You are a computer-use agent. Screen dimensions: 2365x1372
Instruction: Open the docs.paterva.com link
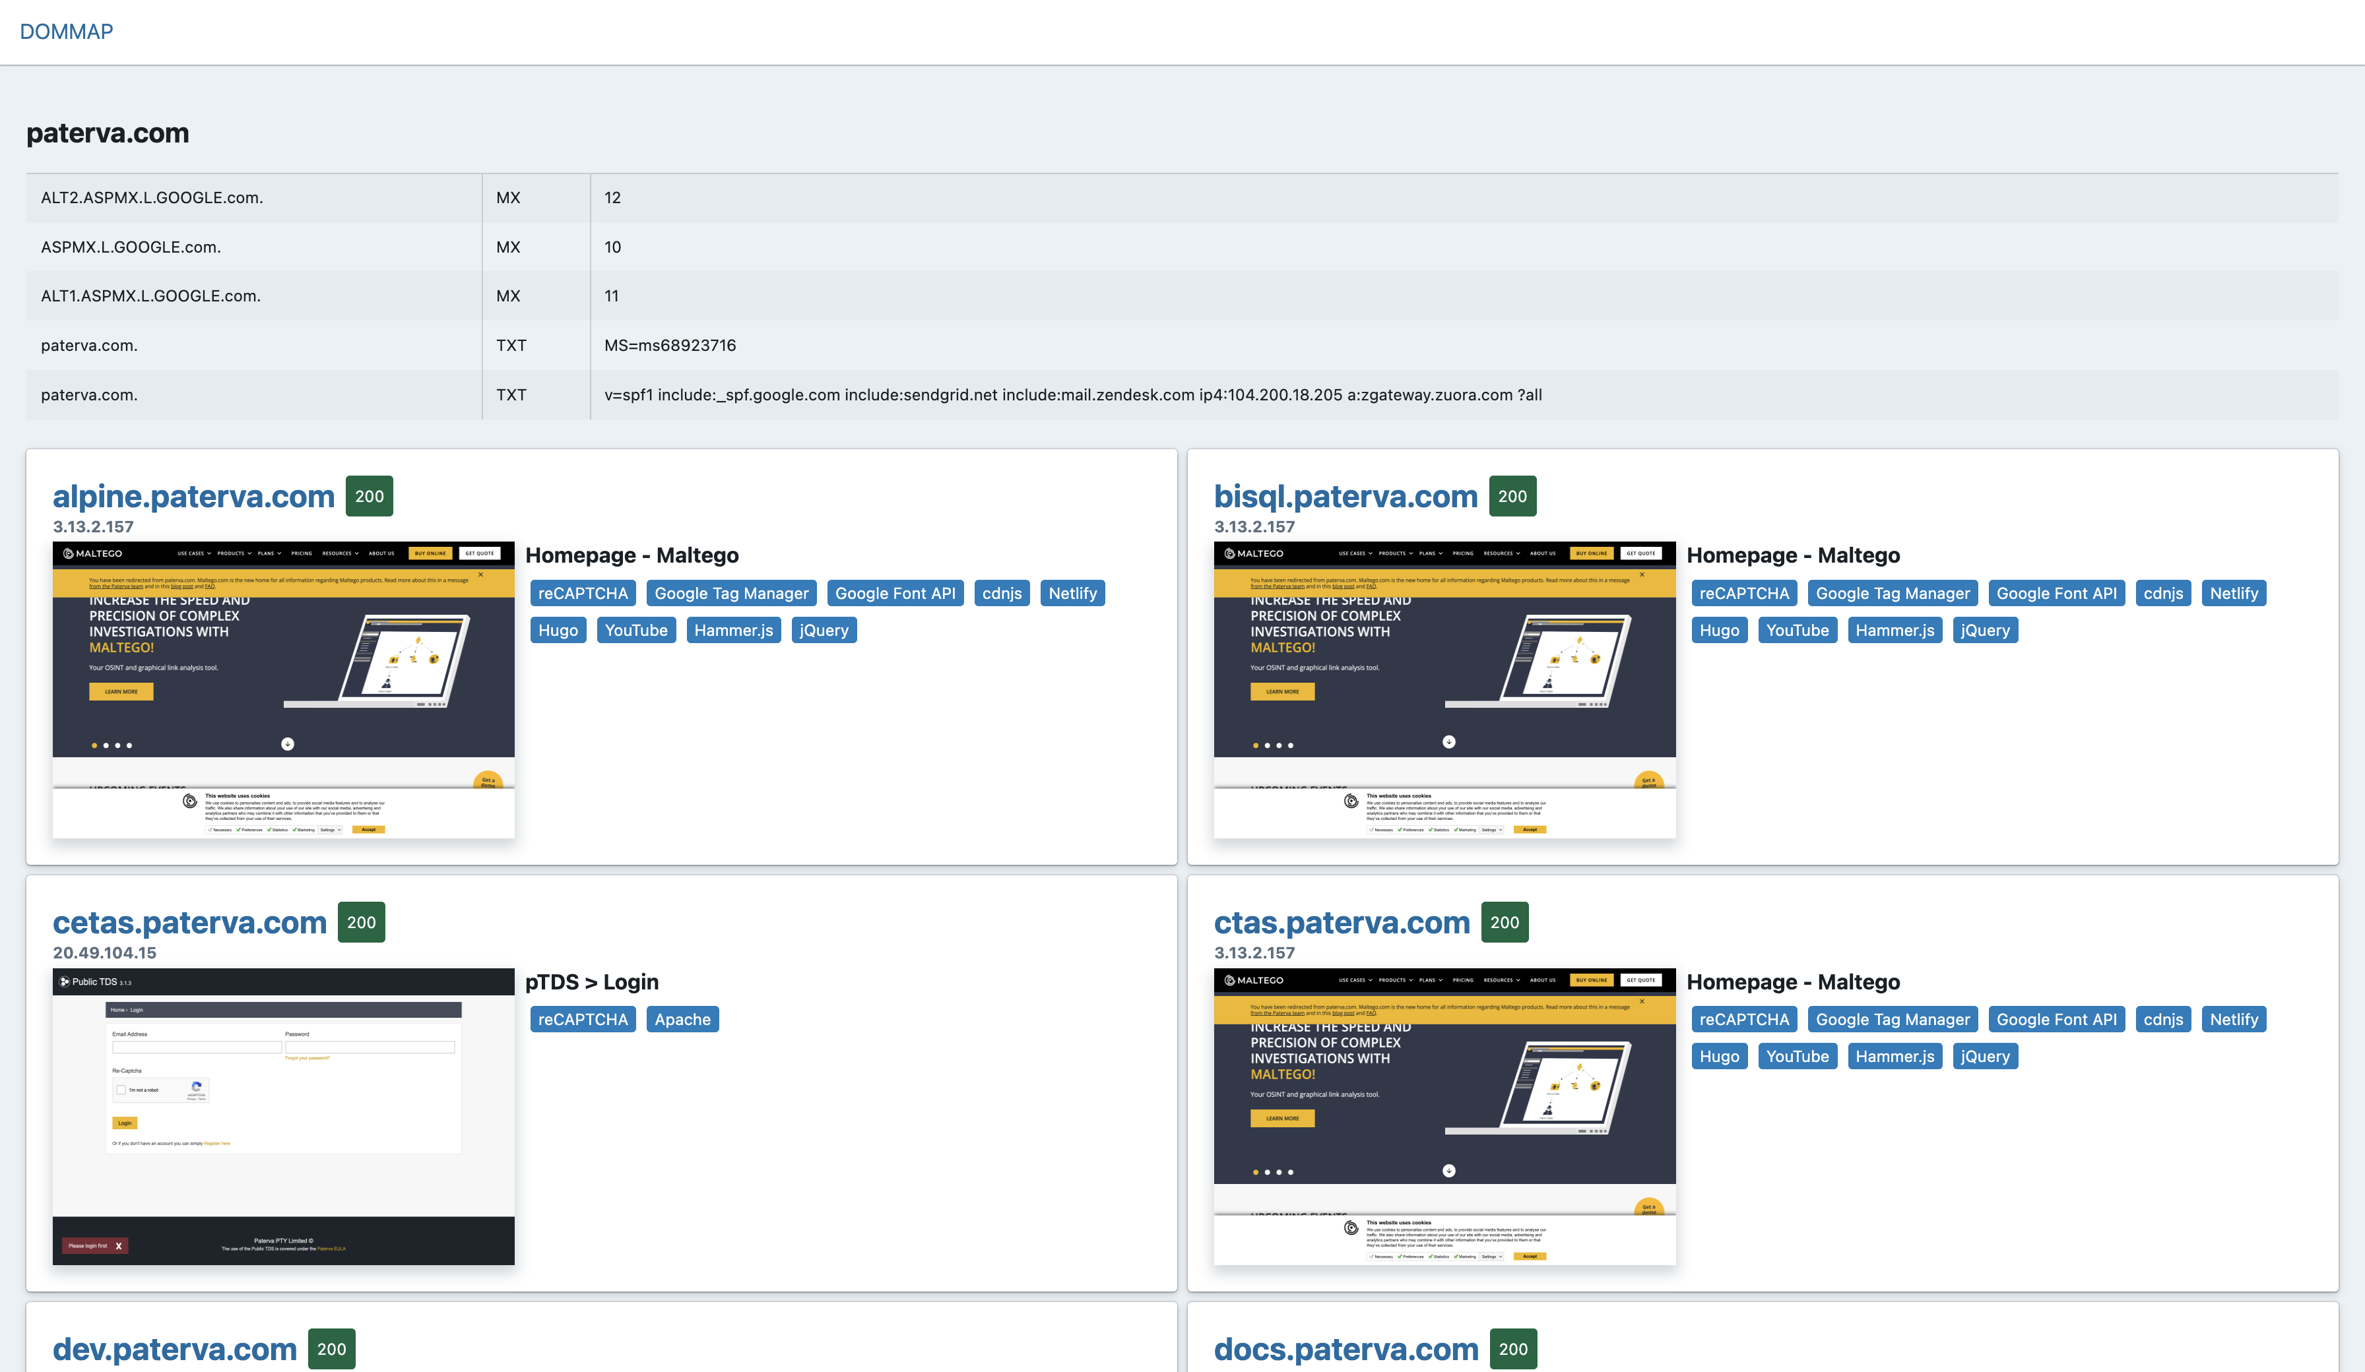1345,1348
